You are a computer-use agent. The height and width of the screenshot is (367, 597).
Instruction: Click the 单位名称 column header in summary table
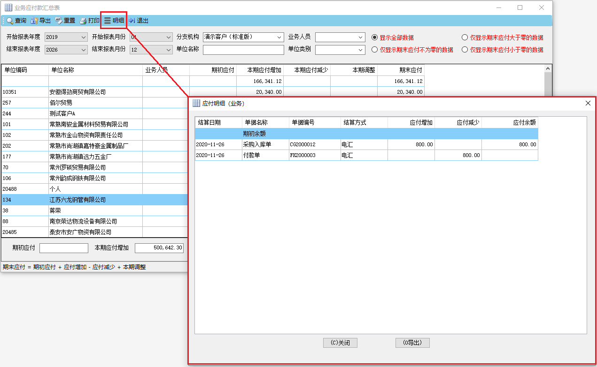point(95,70)
